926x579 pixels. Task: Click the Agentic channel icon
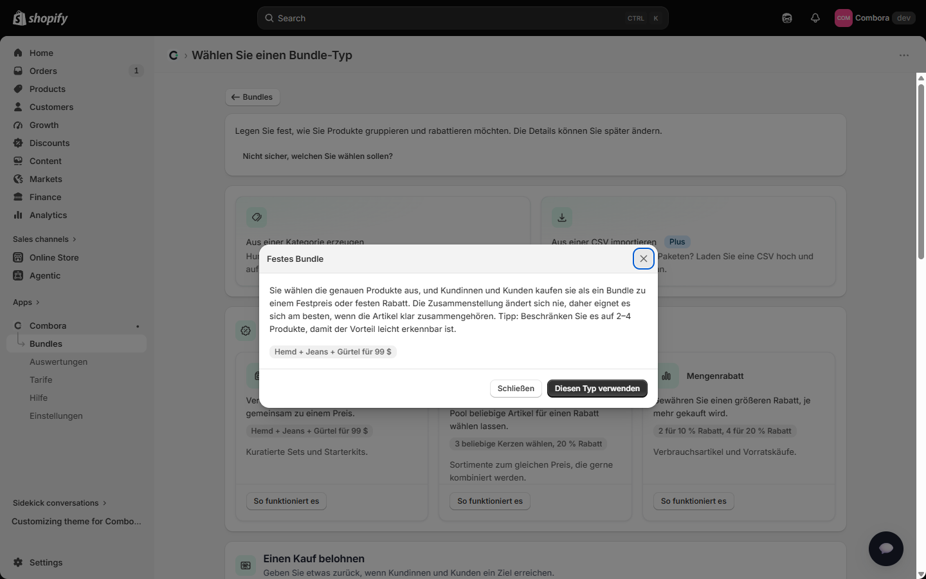click(x=18, y=275)
